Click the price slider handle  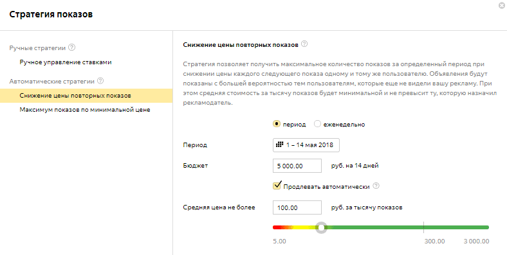click(321, 227)
